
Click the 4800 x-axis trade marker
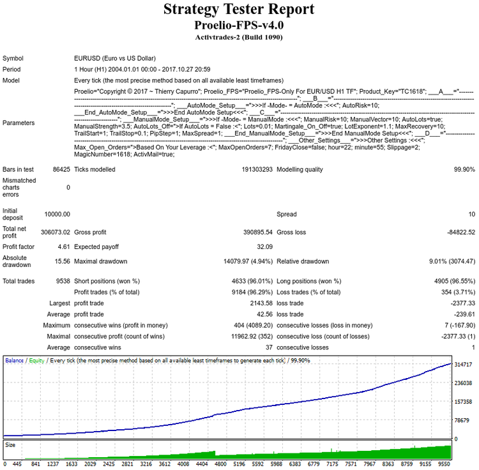click(220, 464)
